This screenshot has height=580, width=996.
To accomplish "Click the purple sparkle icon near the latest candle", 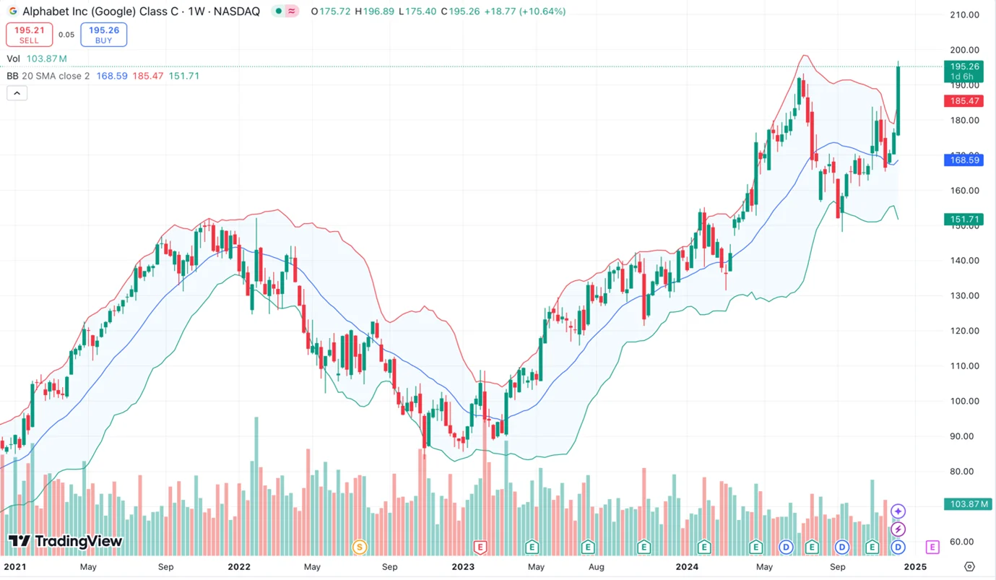I will 898,511.
